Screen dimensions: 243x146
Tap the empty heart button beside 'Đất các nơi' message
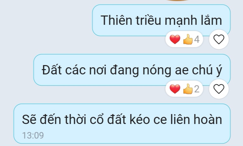(219, 89)
